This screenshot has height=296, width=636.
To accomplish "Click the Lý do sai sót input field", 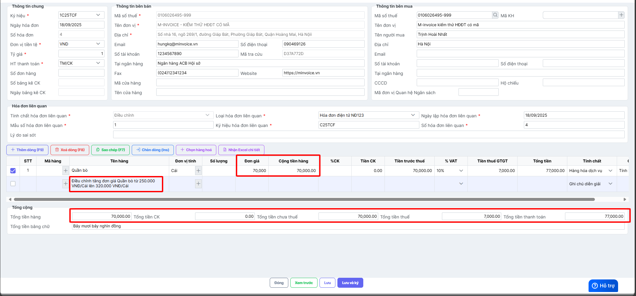I will (x=368, y=135).
